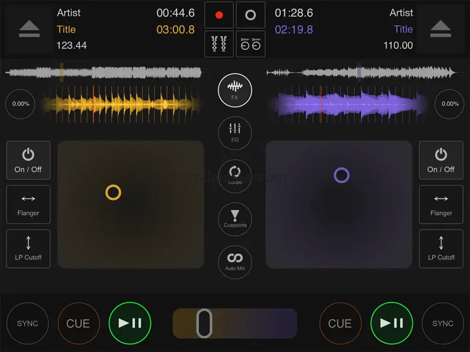Eject the left deck track
Viewport: 470px width, 352px height.
pos(28,28)
